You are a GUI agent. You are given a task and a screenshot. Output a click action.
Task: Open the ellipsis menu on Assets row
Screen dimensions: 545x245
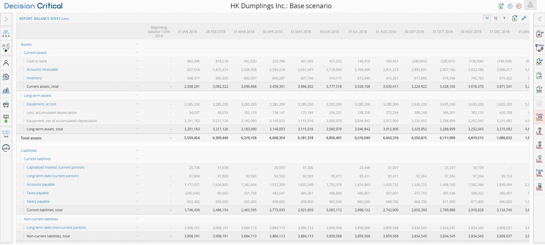[x=137, y=44]
